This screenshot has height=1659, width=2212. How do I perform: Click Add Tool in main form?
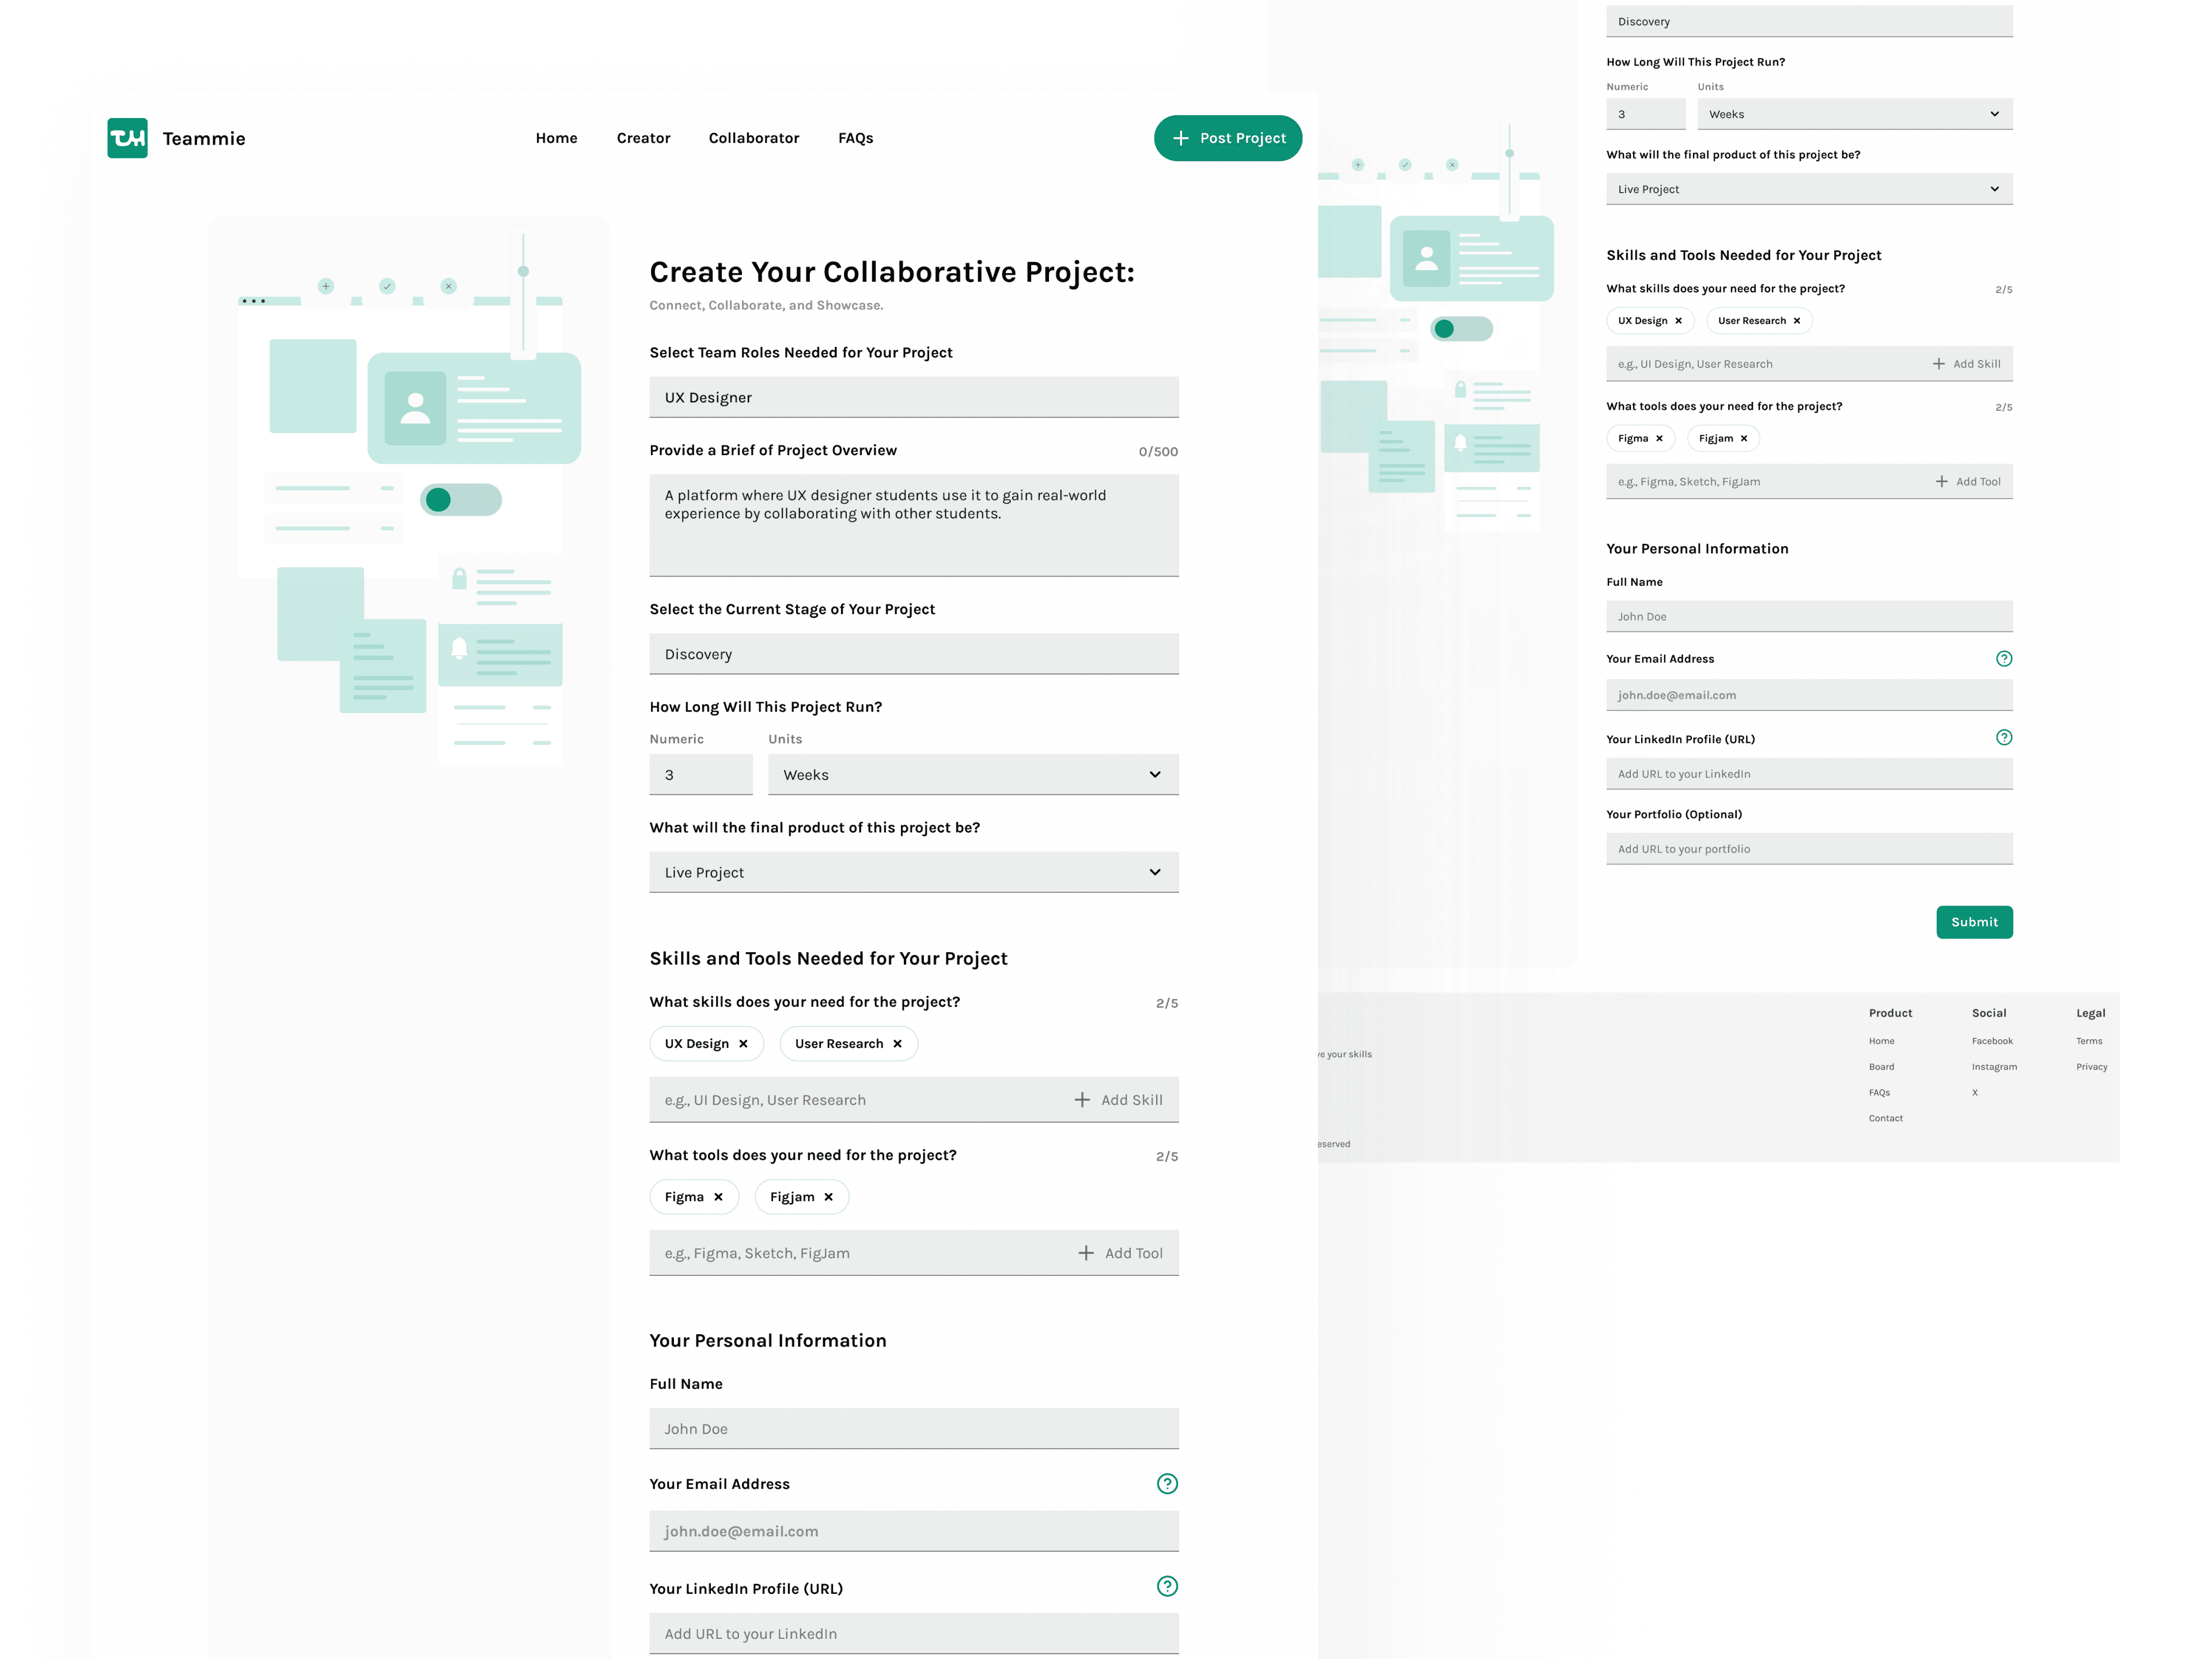pos(1120,1253)
